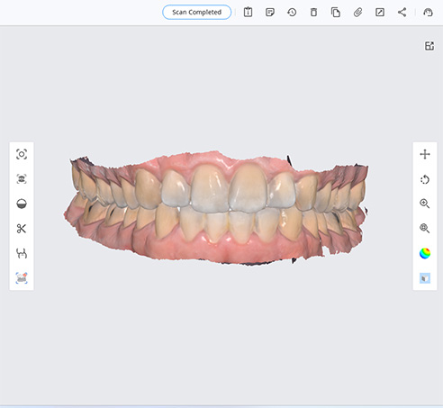Click the zoom in magnifier
This screenshot has width=443, height=408.
pyautogui.click(x=425, y=204)
